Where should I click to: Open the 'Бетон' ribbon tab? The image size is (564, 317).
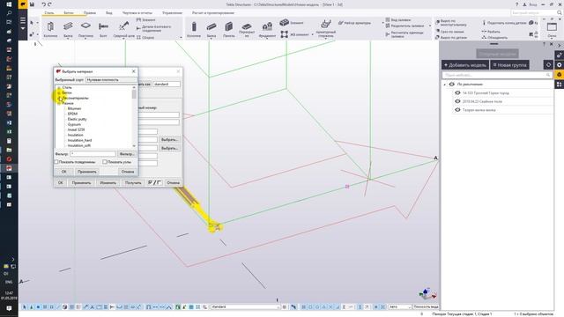click(69, 13)
